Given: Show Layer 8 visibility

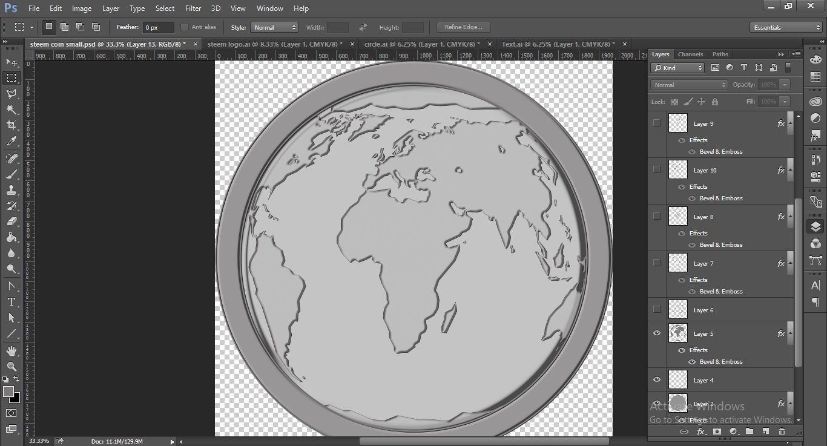Looking at the screenshot, I should (657, 216).
